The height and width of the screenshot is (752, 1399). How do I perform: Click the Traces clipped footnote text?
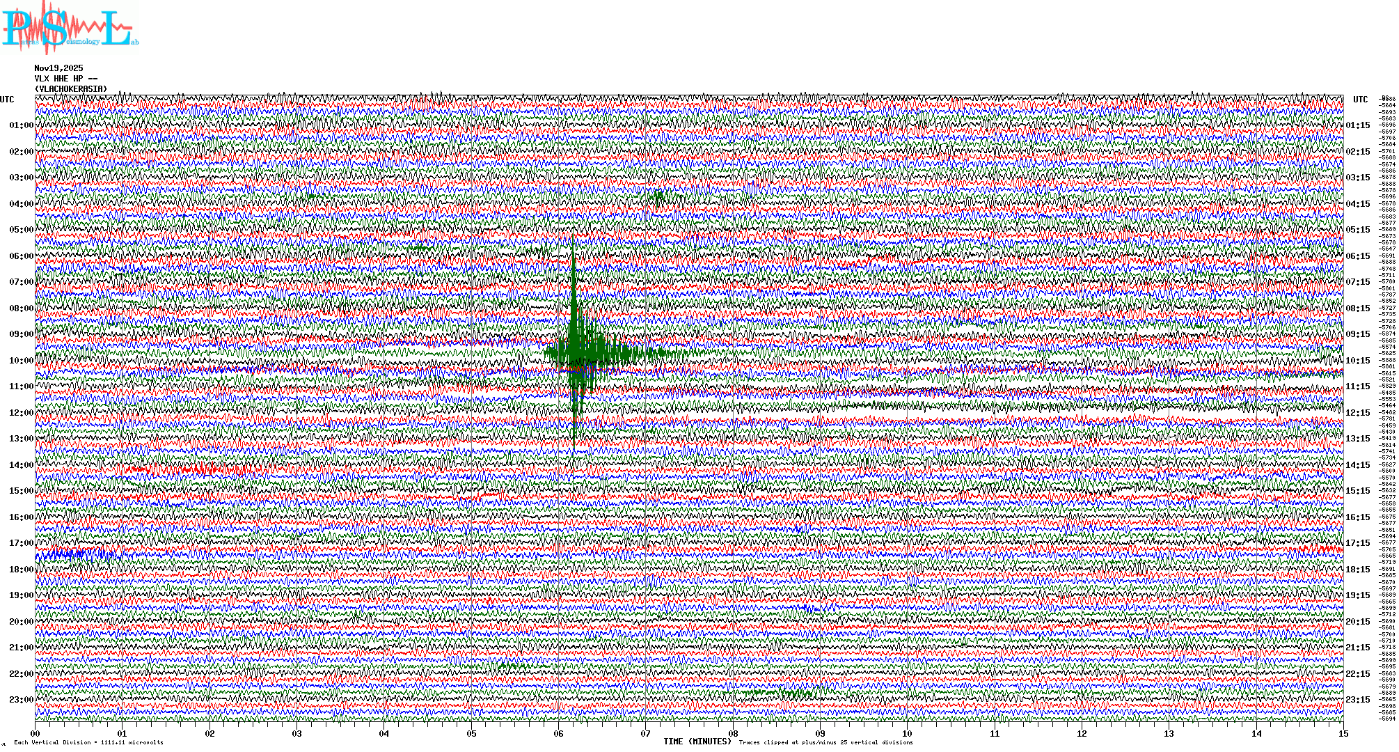[825, 742]
